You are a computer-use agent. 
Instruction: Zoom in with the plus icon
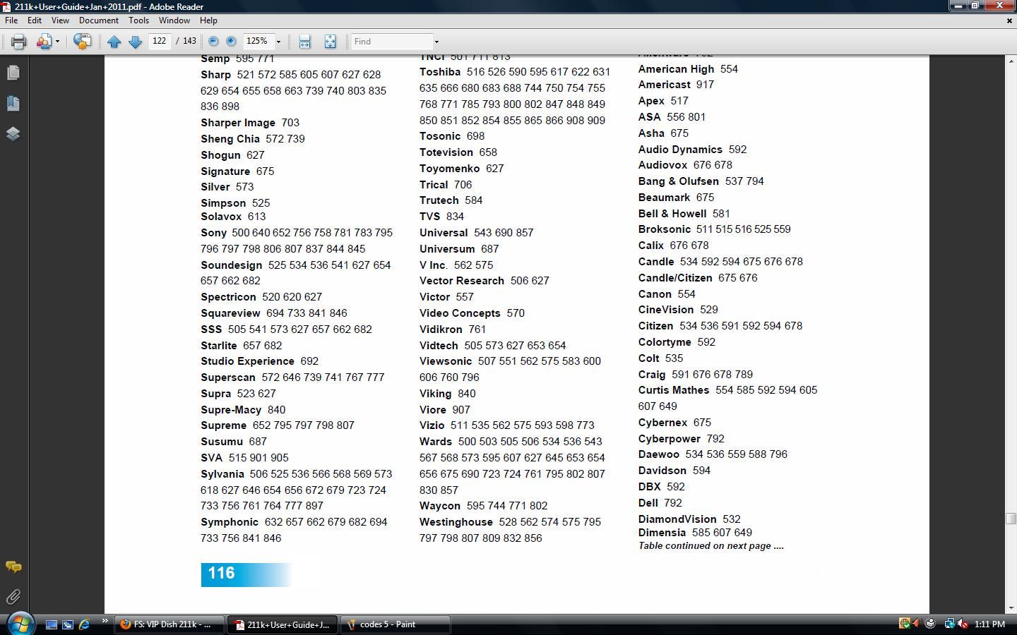point(230,41)
